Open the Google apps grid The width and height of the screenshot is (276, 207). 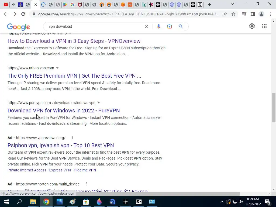264,26
